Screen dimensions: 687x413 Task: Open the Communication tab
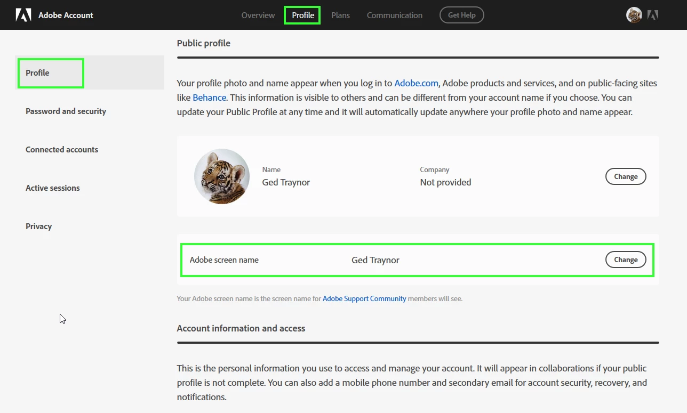point(395,15)
